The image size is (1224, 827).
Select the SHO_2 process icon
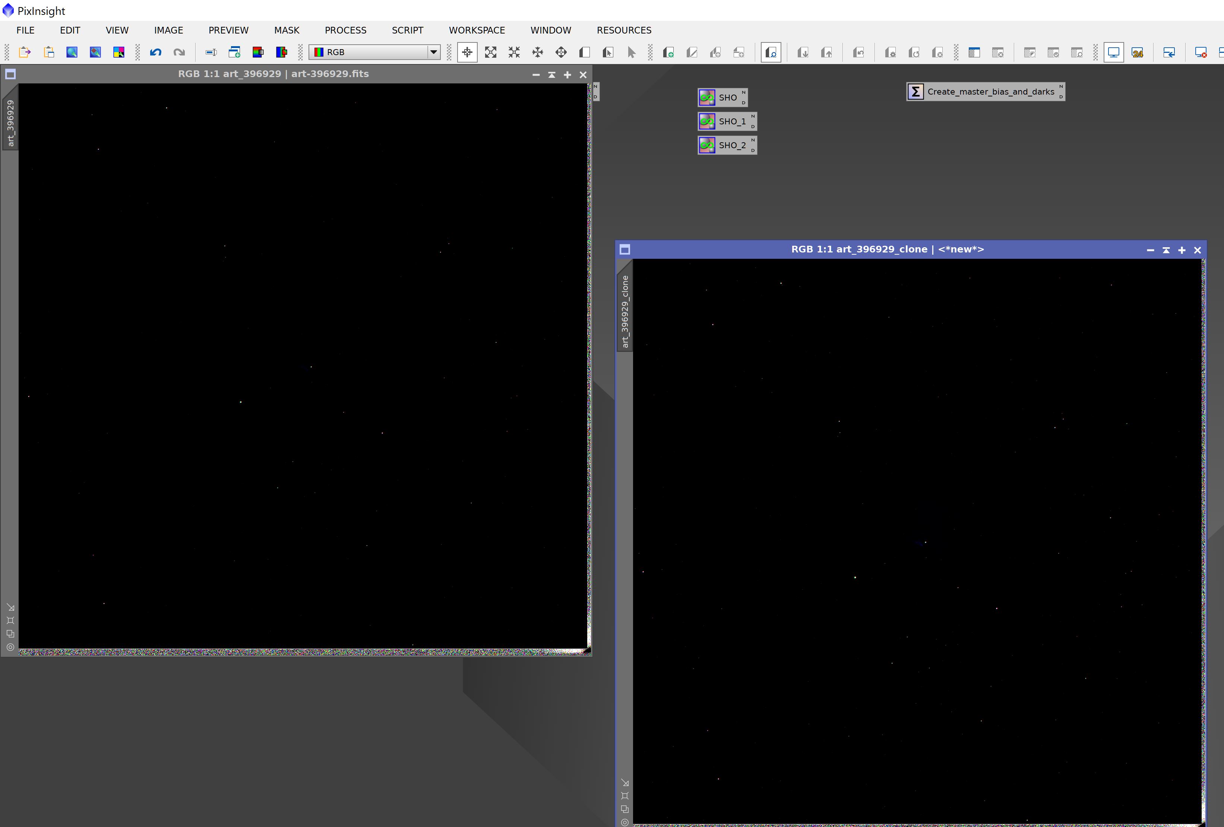click(x=727, y=145)
